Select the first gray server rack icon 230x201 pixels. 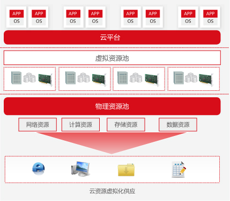click(16, 78)
